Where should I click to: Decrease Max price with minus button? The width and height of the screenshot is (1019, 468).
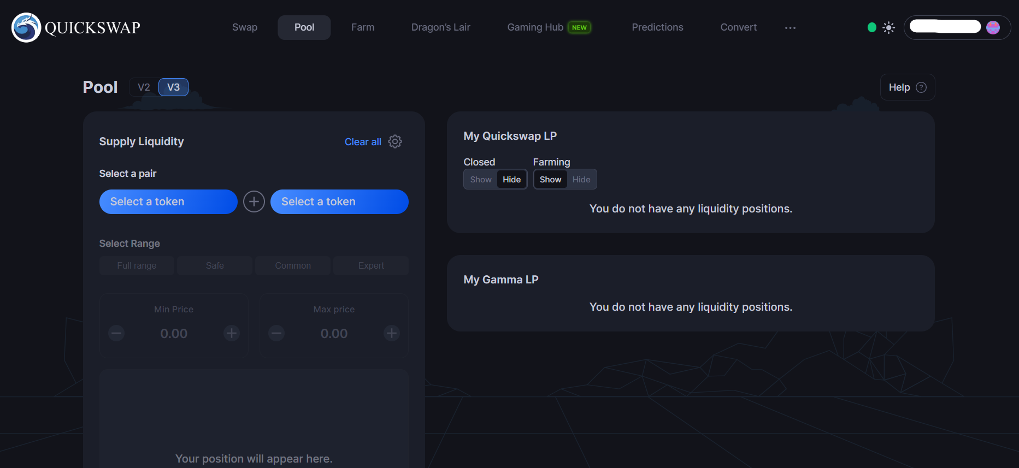click(276, 333)
